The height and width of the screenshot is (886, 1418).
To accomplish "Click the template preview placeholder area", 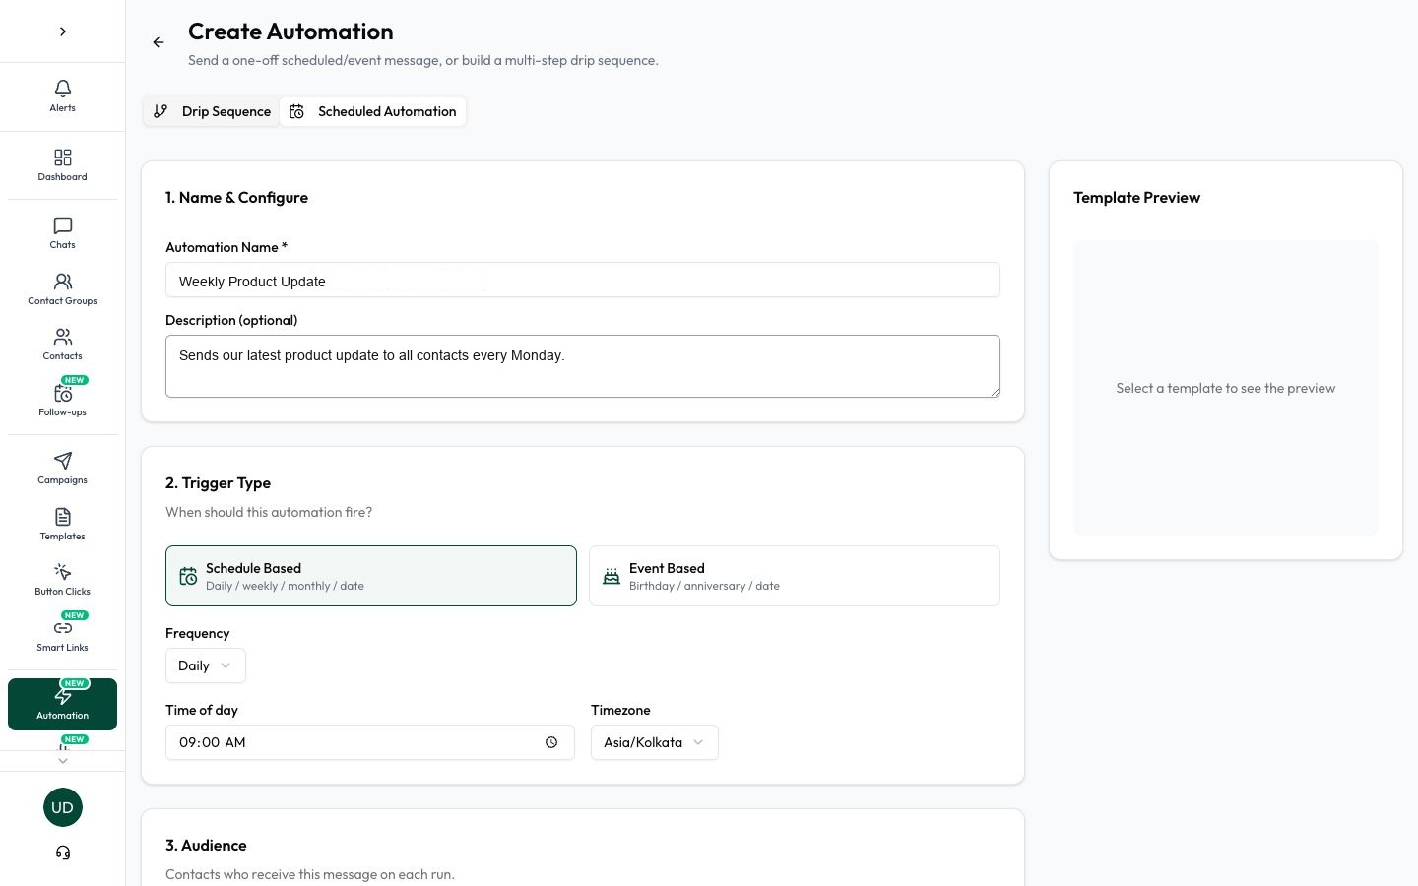I will click(1226, 388).
